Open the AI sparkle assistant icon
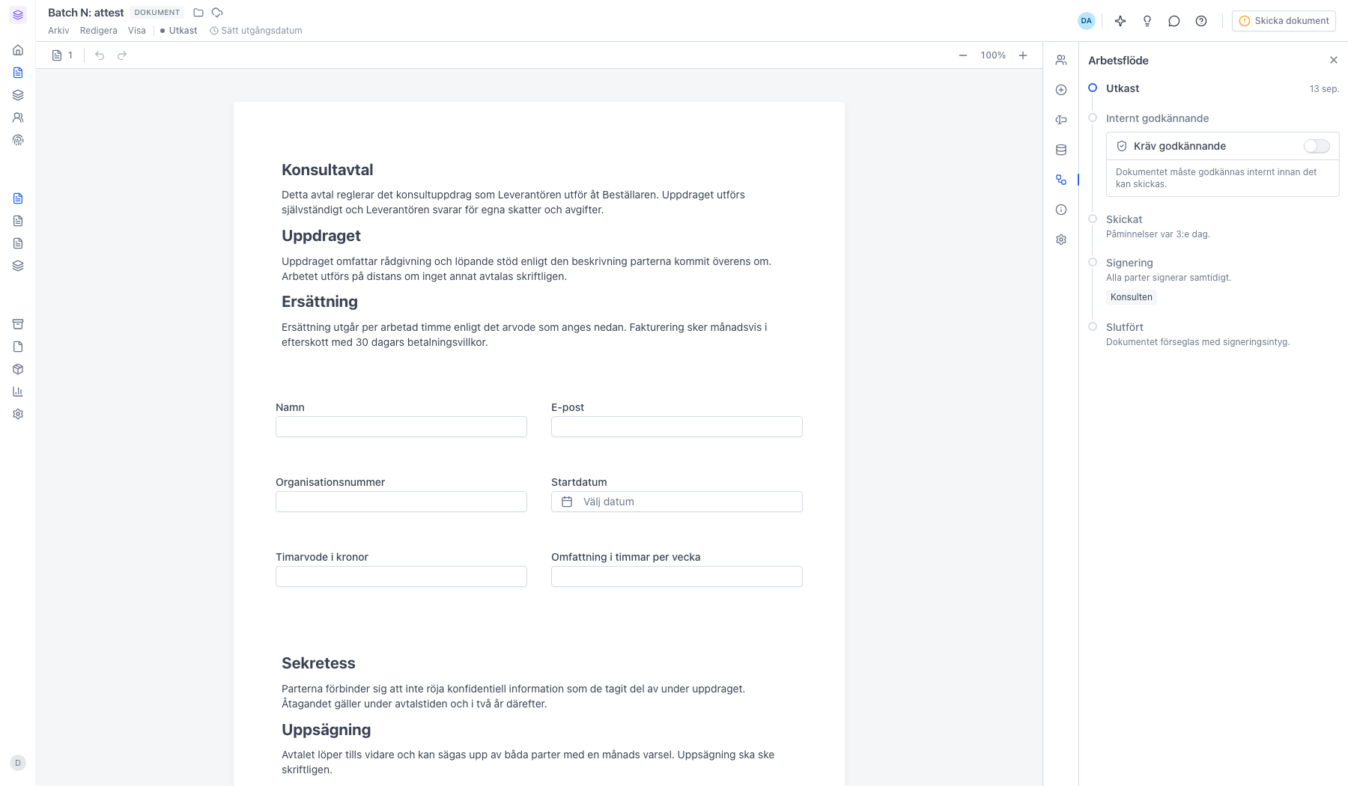Viewport: 1348px width, 786px height. pyautogui.click(x=1120, y=21)
